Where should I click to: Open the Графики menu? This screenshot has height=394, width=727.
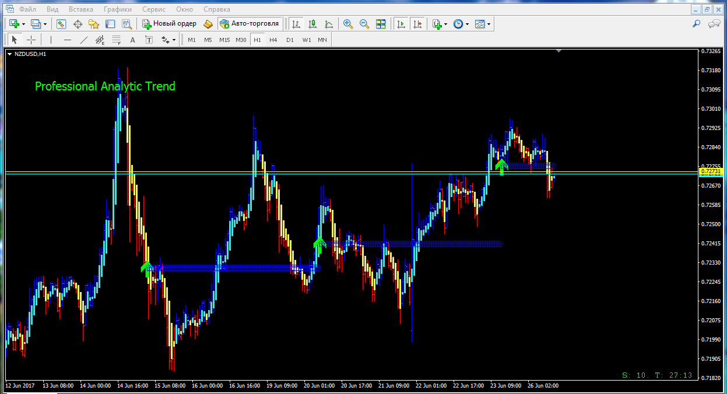pos(117,9)
